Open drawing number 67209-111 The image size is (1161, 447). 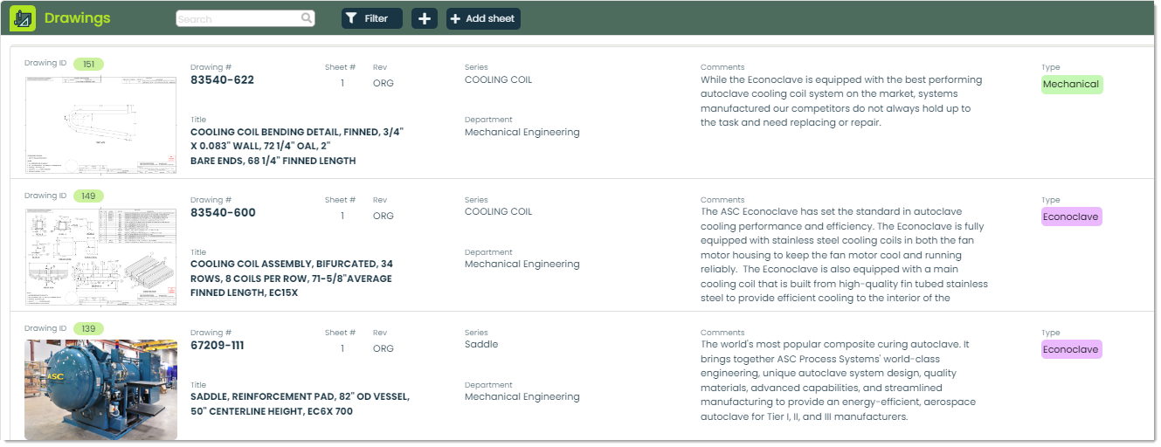[x=217, y=346]
